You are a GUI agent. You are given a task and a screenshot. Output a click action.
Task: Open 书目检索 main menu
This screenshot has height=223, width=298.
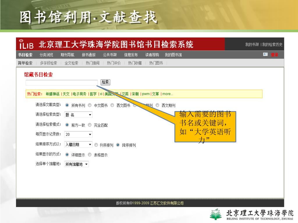[x=25, y=55]
